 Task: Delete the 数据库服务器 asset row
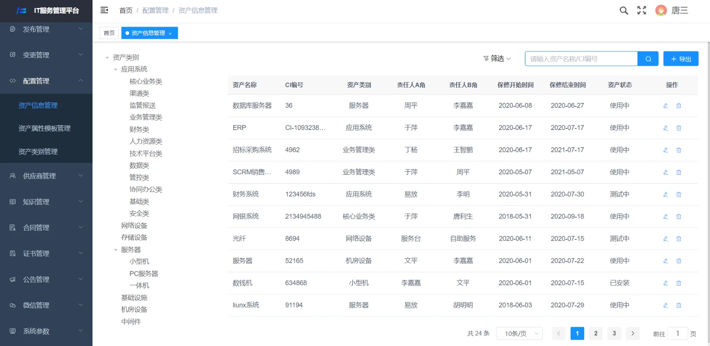click(x=679, y=106)
